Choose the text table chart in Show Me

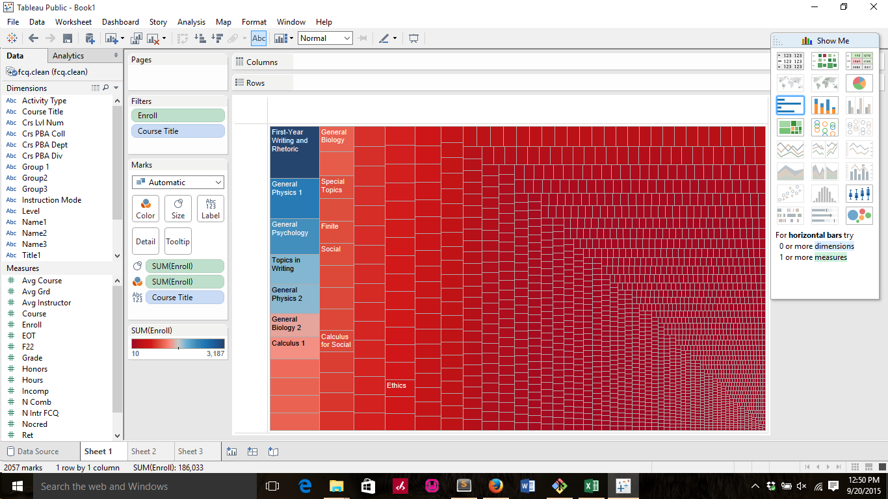pyautogui.click(x=790, y=61)
